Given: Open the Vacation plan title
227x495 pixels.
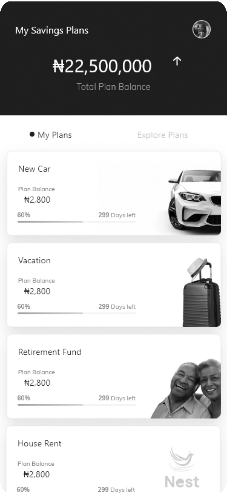Looking at the screenshot, I should click(x=34, y=261).
